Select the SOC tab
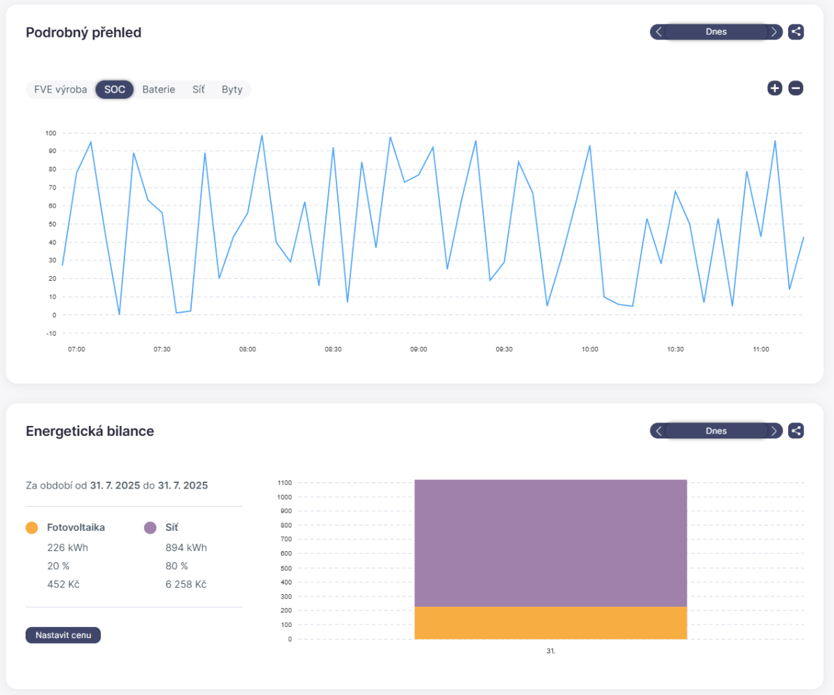The height and width of the screenshot is (695, 834). click(115, 90)
